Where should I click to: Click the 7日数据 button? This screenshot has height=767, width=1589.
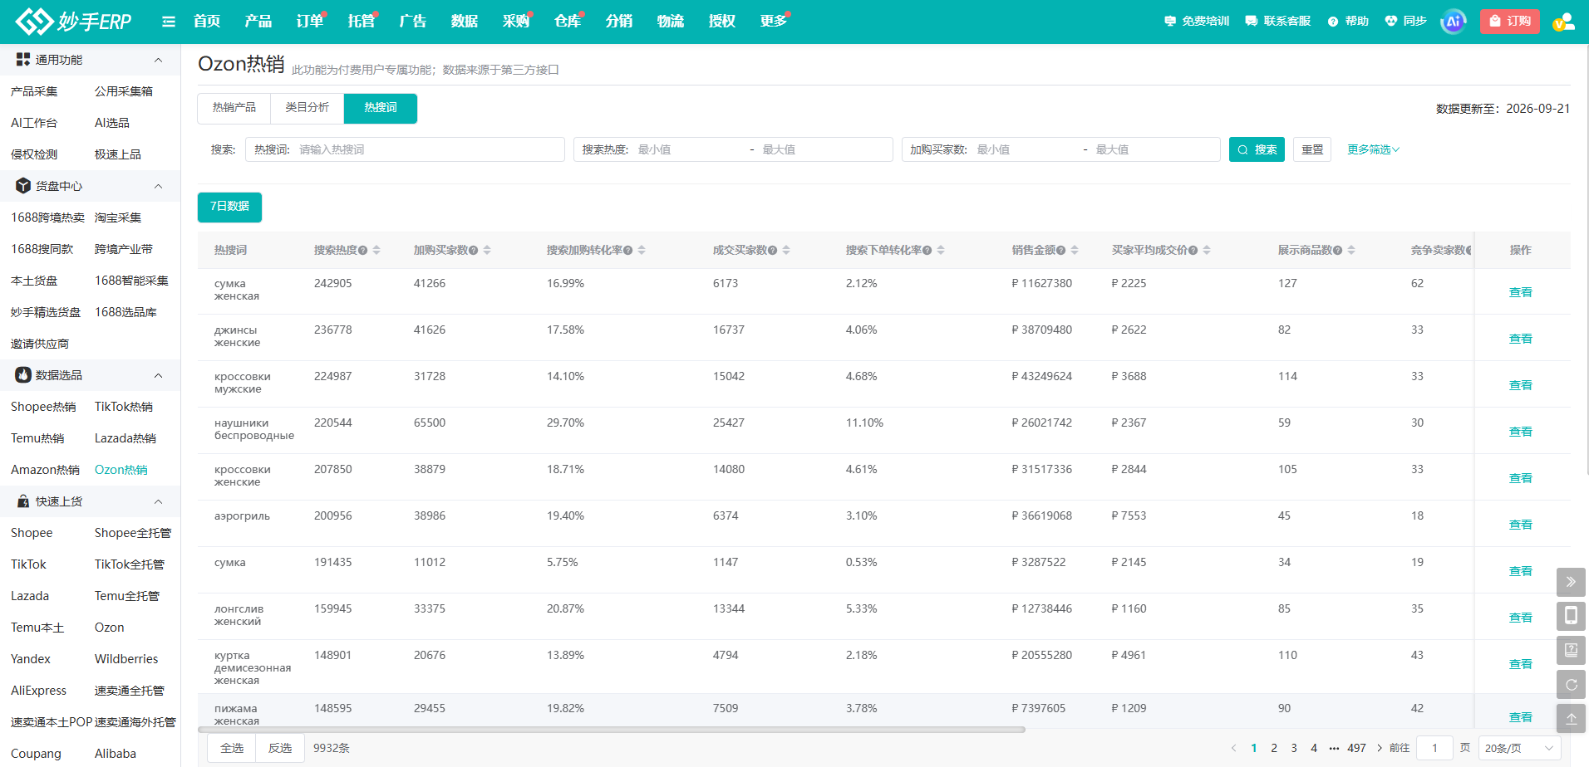(x=229, y=207)
